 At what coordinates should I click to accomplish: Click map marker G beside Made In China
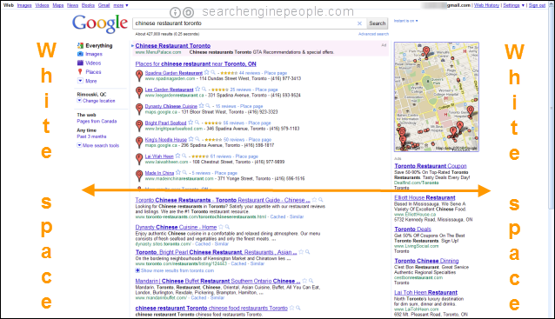point(139,176)
